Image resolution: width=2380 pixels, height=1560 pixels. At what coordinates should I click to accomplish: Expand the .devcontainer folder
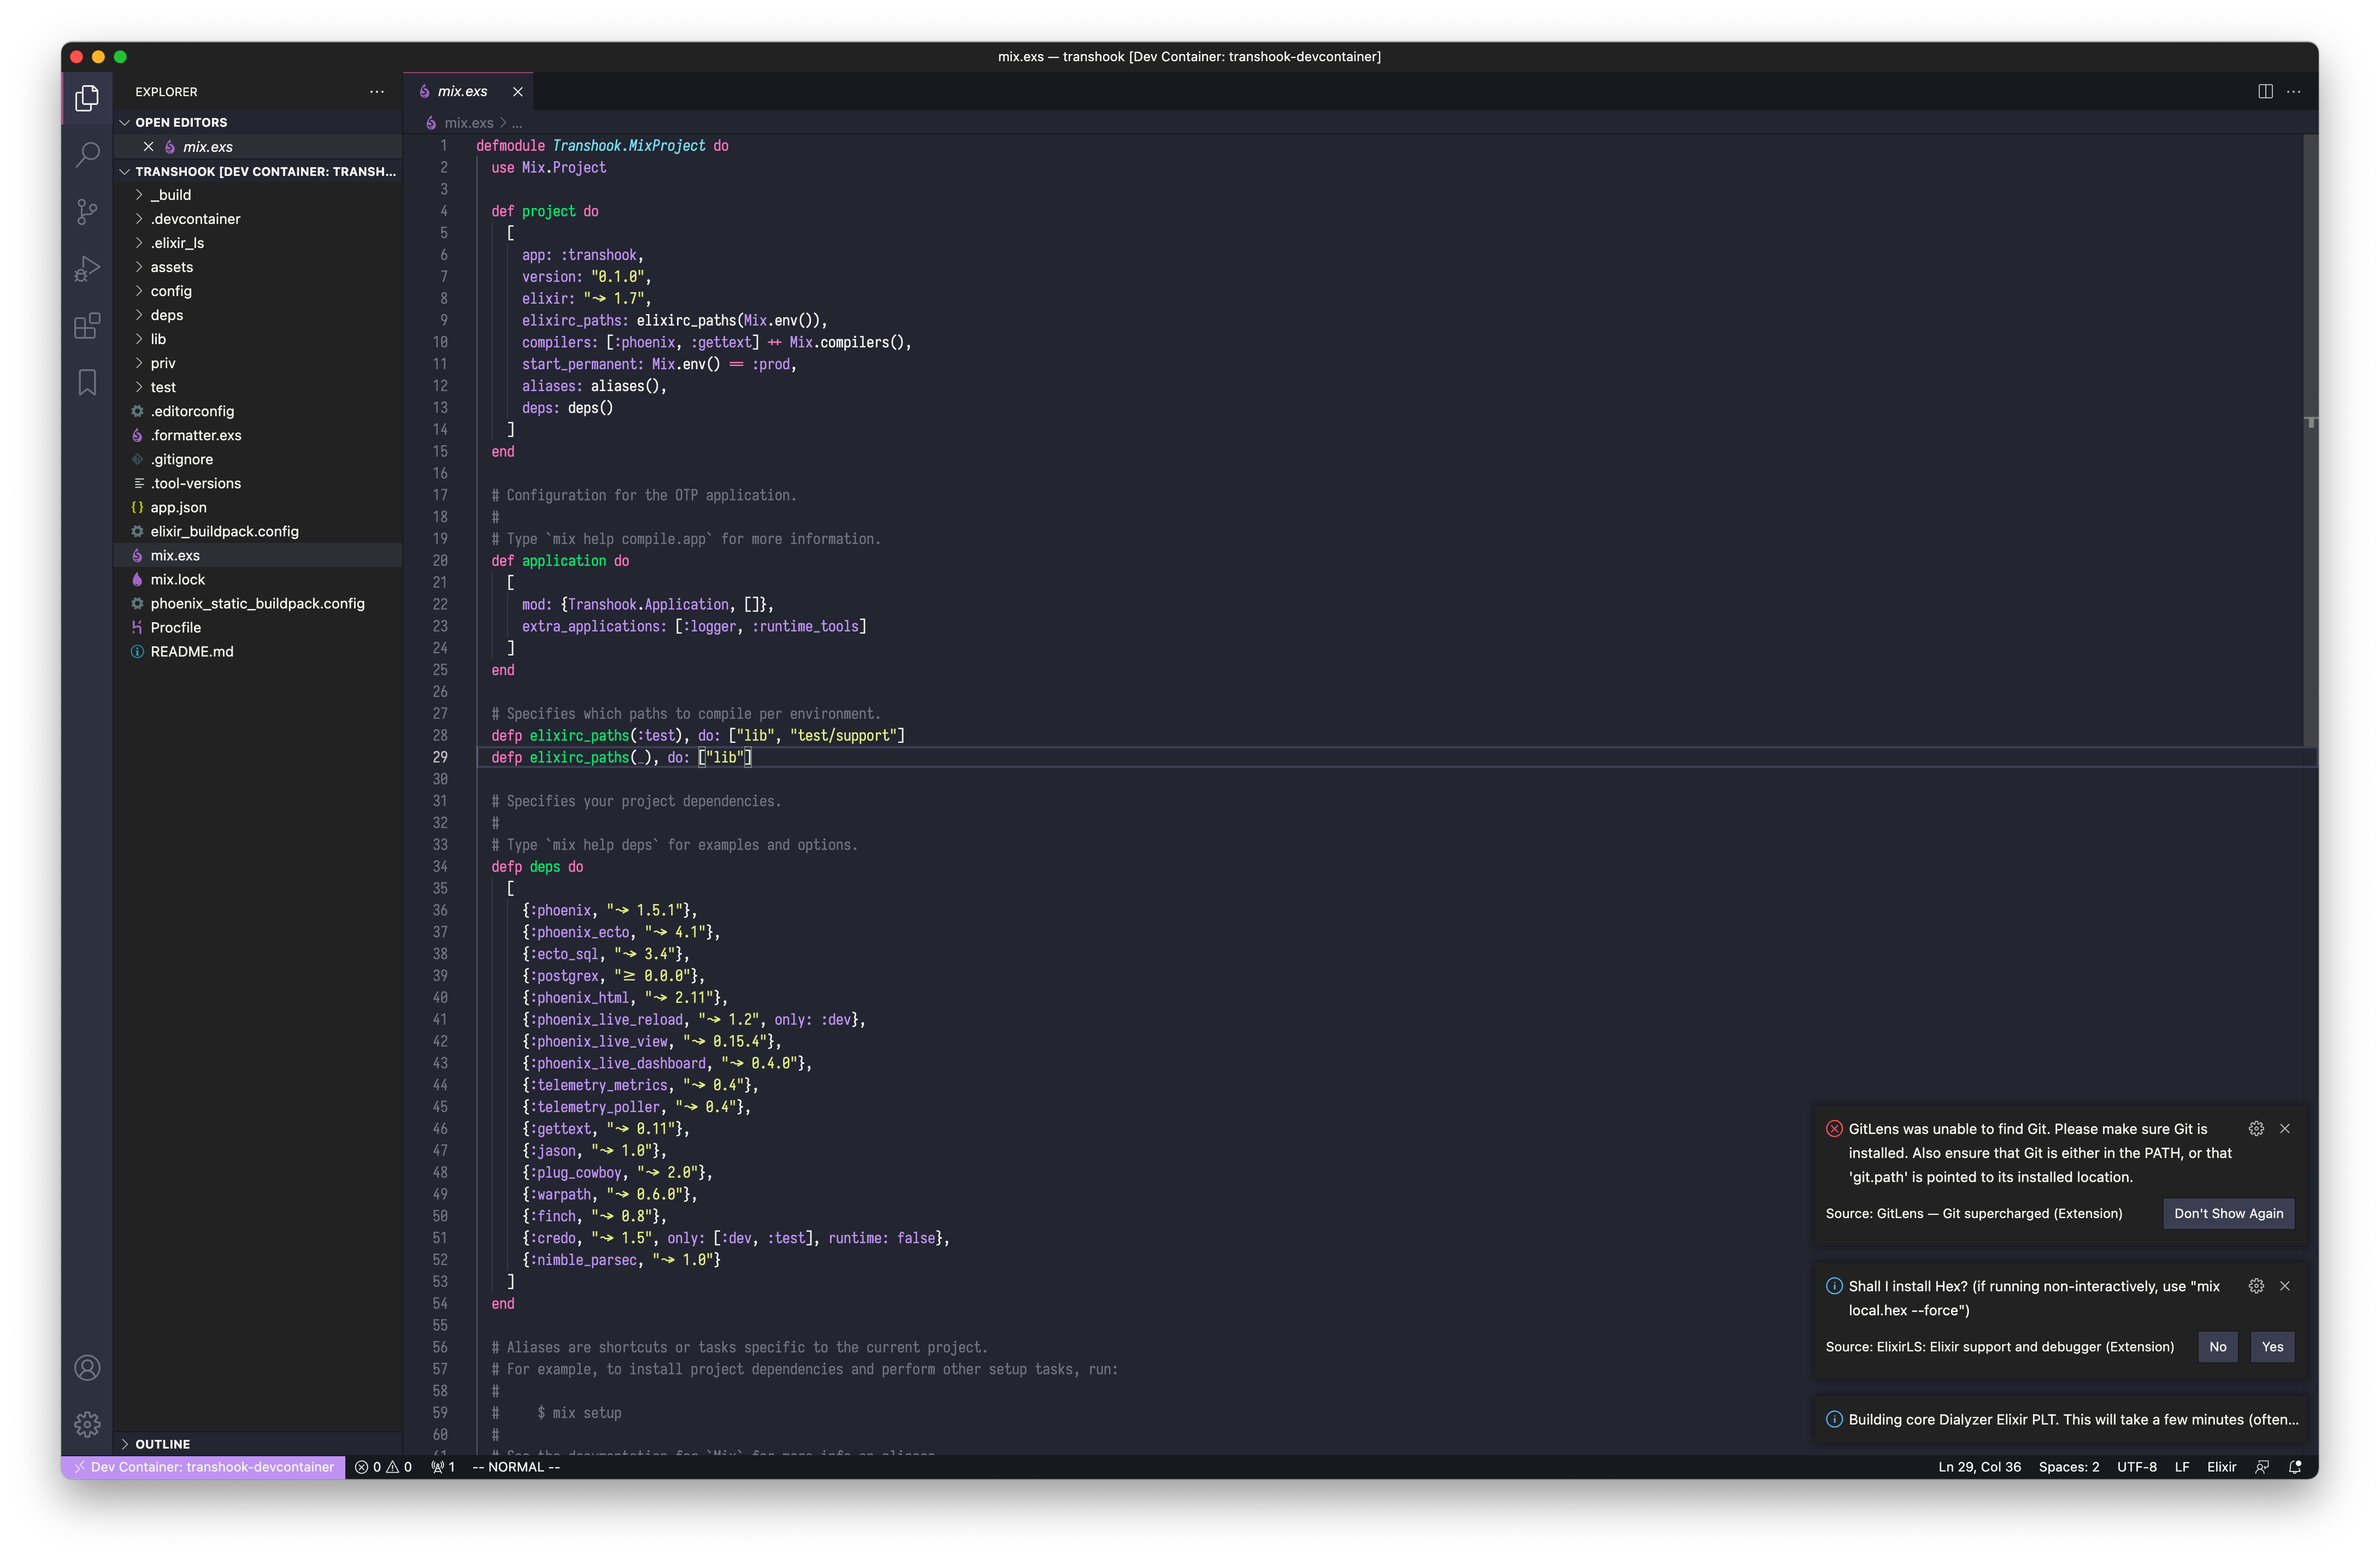click(258, 219)
